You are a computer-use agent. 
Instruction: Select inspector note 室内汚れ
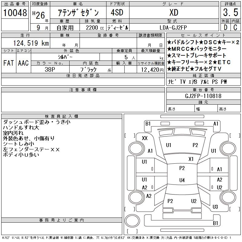point(13,133)
